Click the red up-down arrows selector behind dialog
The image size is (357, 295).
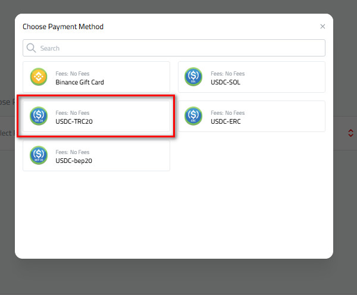point(350,133)
